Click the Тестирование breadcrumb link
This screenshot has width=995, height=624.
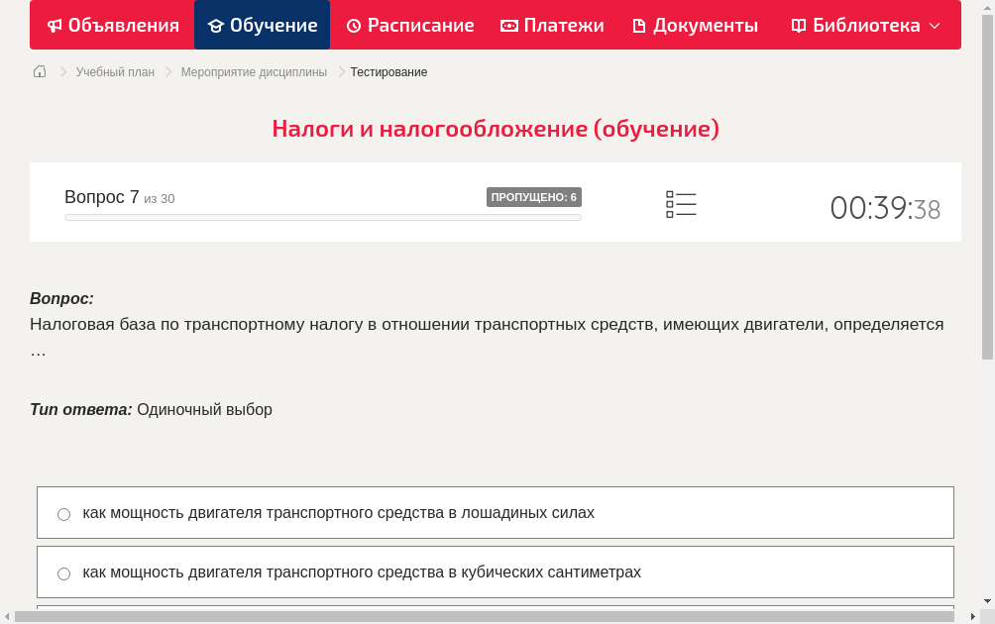point(387,71)
